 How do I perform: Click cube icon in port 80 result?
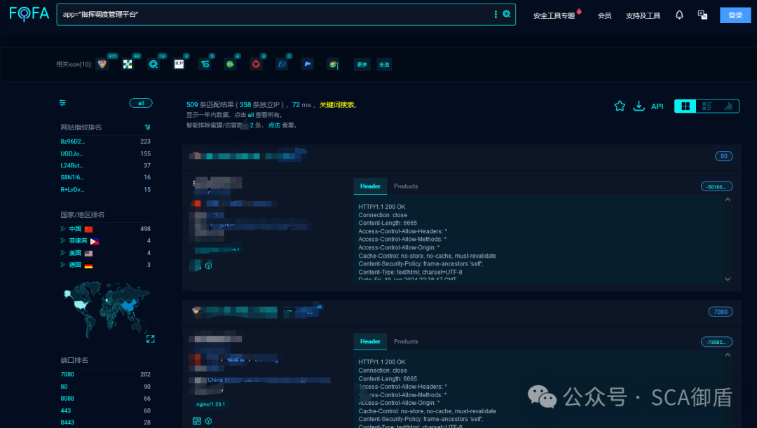(209, 266)
